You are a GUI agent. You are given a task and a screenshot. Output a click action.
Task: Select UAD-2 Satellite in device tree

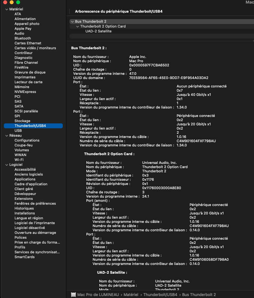tap(98, 31)
